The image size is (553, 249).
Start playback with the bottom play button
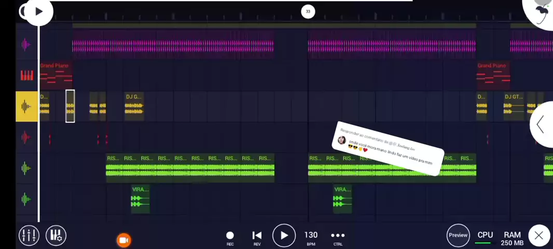point(284,236)
